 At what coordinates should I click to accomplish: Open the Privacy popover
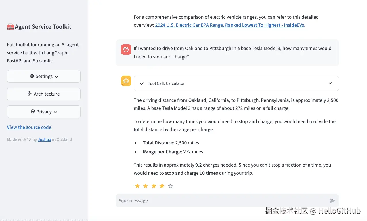44,112
